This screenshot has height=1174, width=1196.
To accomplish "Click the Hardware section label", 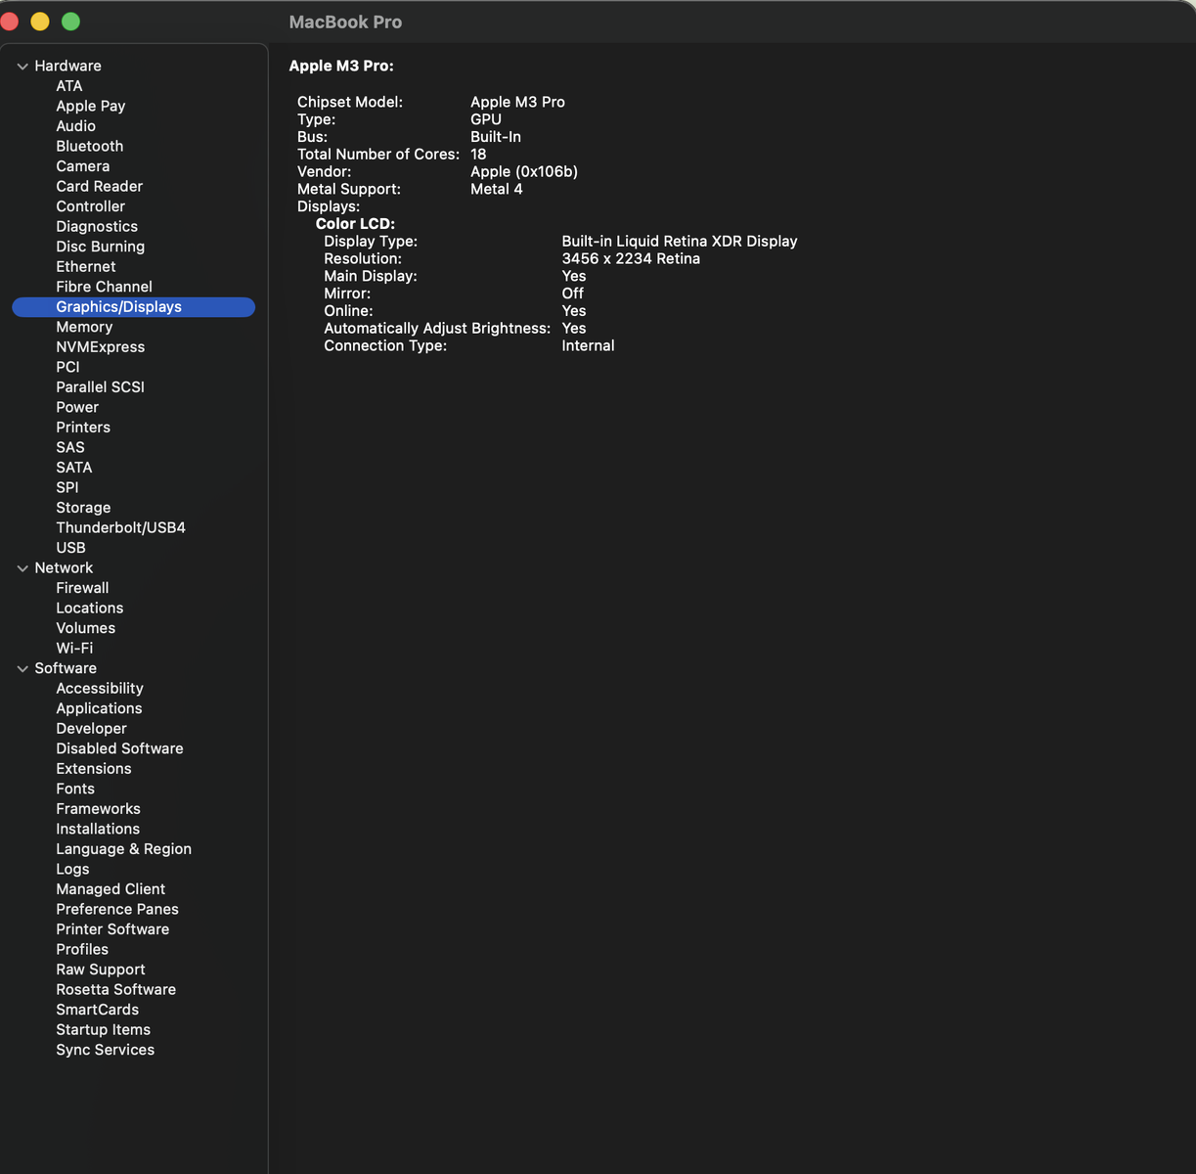I will (x=68, y=66).
